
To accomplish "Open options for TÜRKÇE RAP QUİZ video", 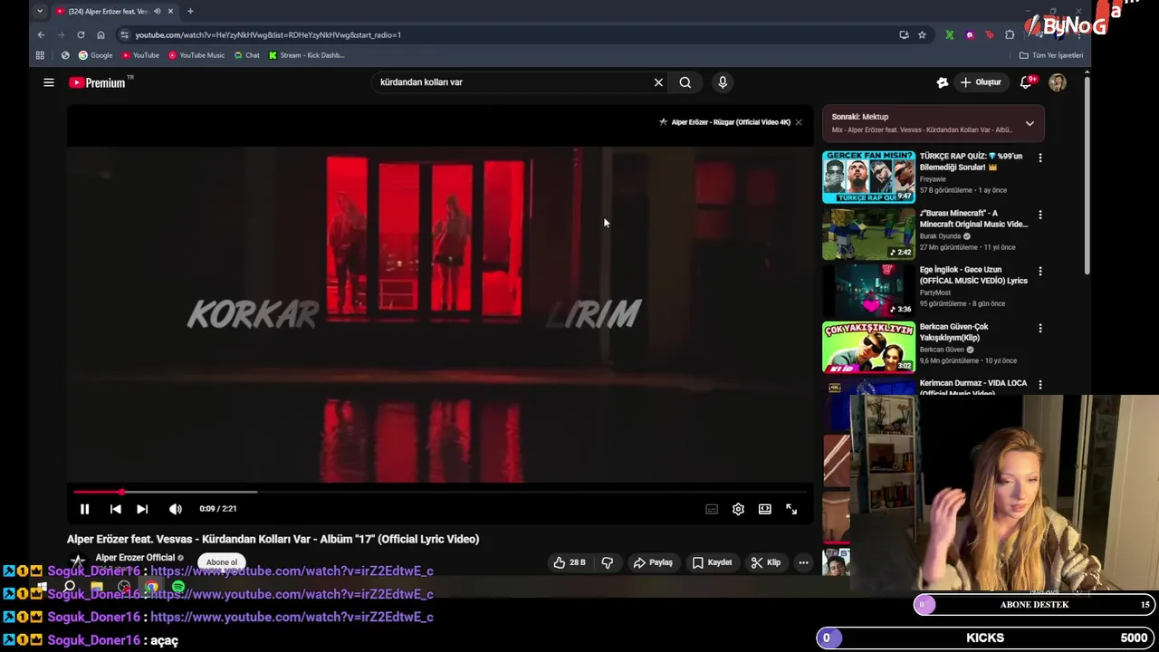I will tap(1040, 158).
